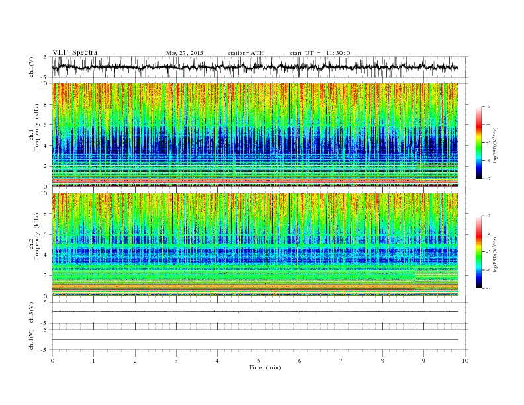
Task: Click the ch.1 voltage waveform trace
Action: click(x=255, y=67)
